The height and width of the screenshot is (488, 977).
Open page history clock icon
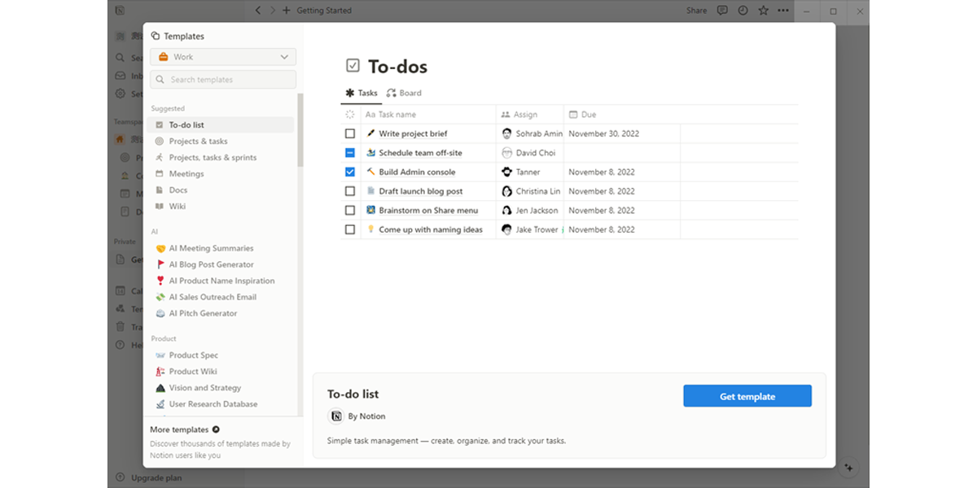pyautogui.click(x=743, y=11)
